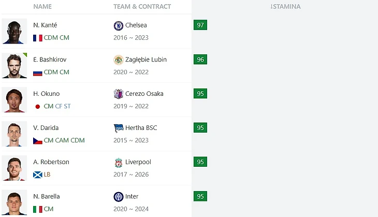Image resolution: width=378 pixels, height=217 pixels.
Task: Click N. Barella's player photo
Action: [x=14, y=202]
